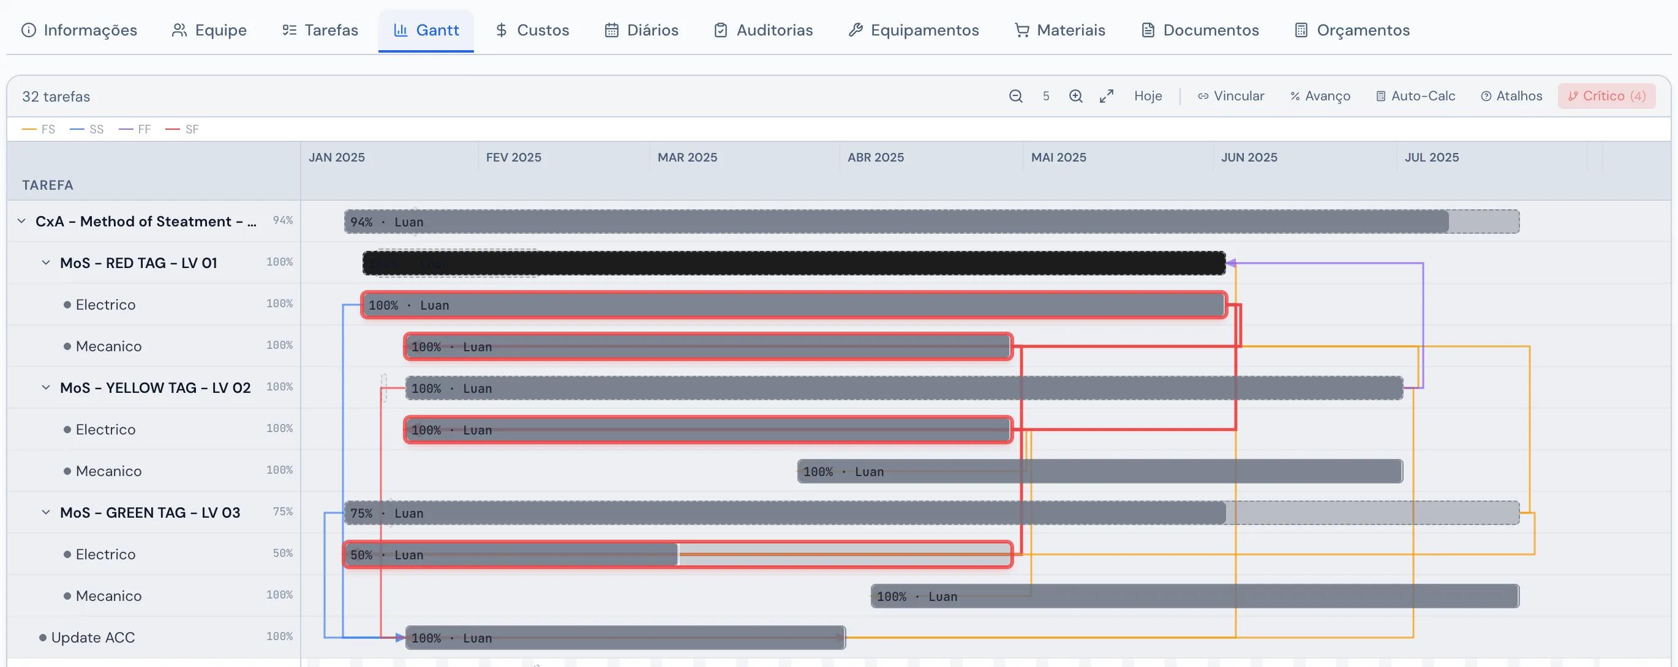Viewport: 1678px width, 667px height.
Task: Open the Diários tab
Action: [642, 30]
